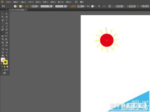Select the Selection tool (black arrow)
This screenshot has width=150, height=112.
3,14
